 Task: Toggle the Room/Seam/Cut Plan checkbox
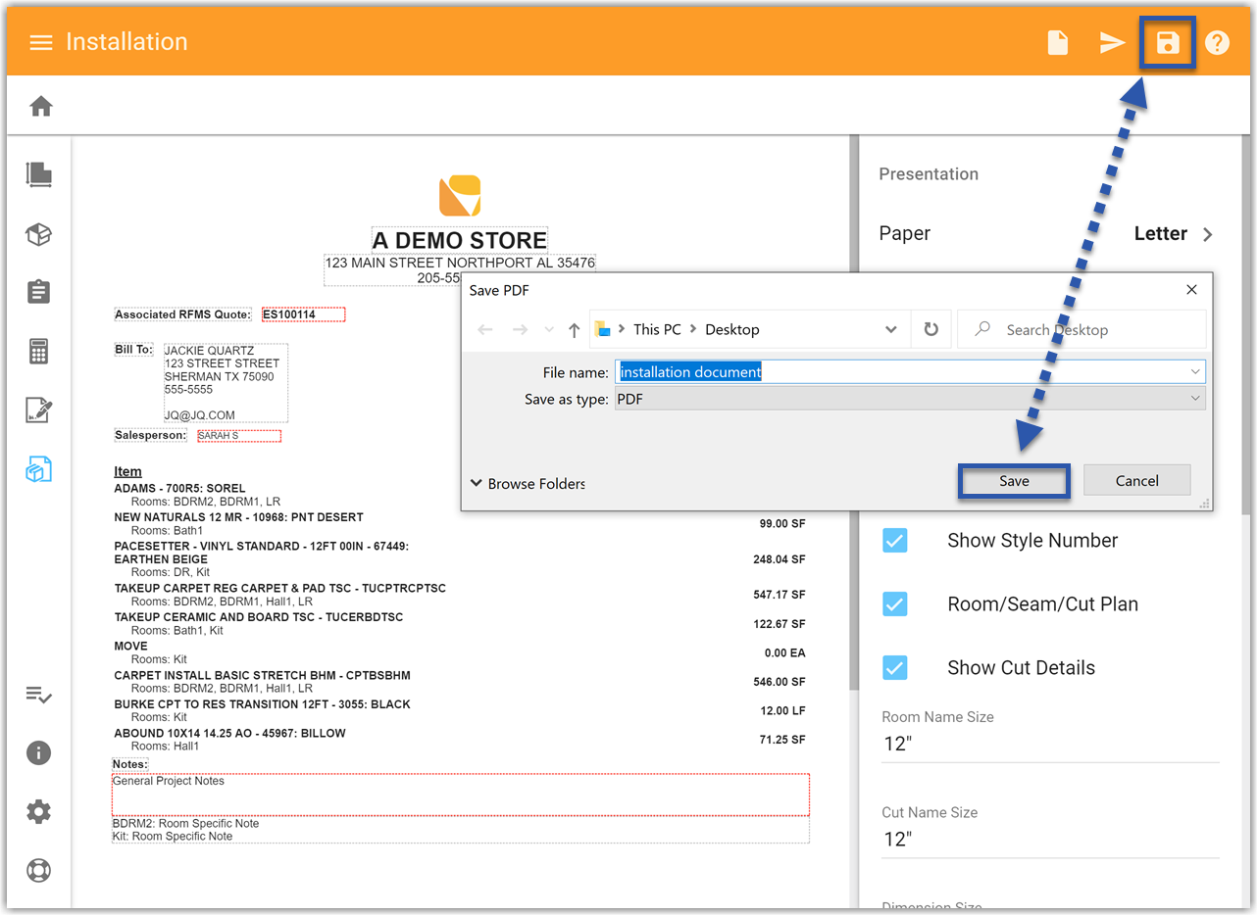(894, 604)
